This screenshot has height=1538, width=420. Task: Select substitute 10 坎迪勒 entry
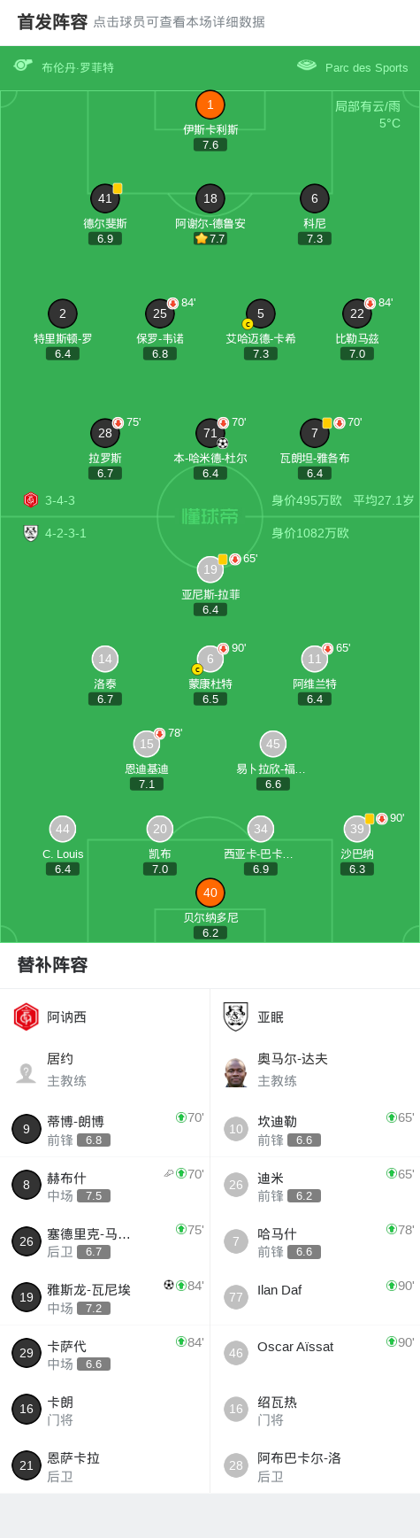315,1129
